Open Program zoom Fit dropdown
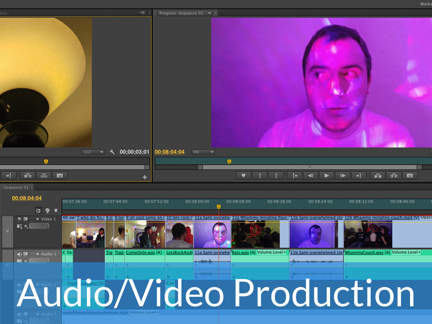 (203, 152)
